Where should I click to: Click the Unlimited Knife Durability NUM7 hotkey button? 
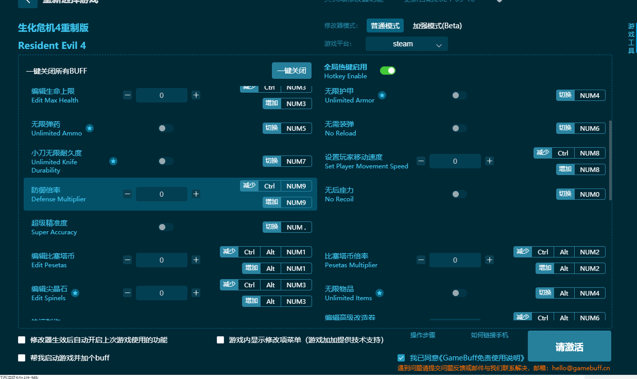click(x=287, y=161)
